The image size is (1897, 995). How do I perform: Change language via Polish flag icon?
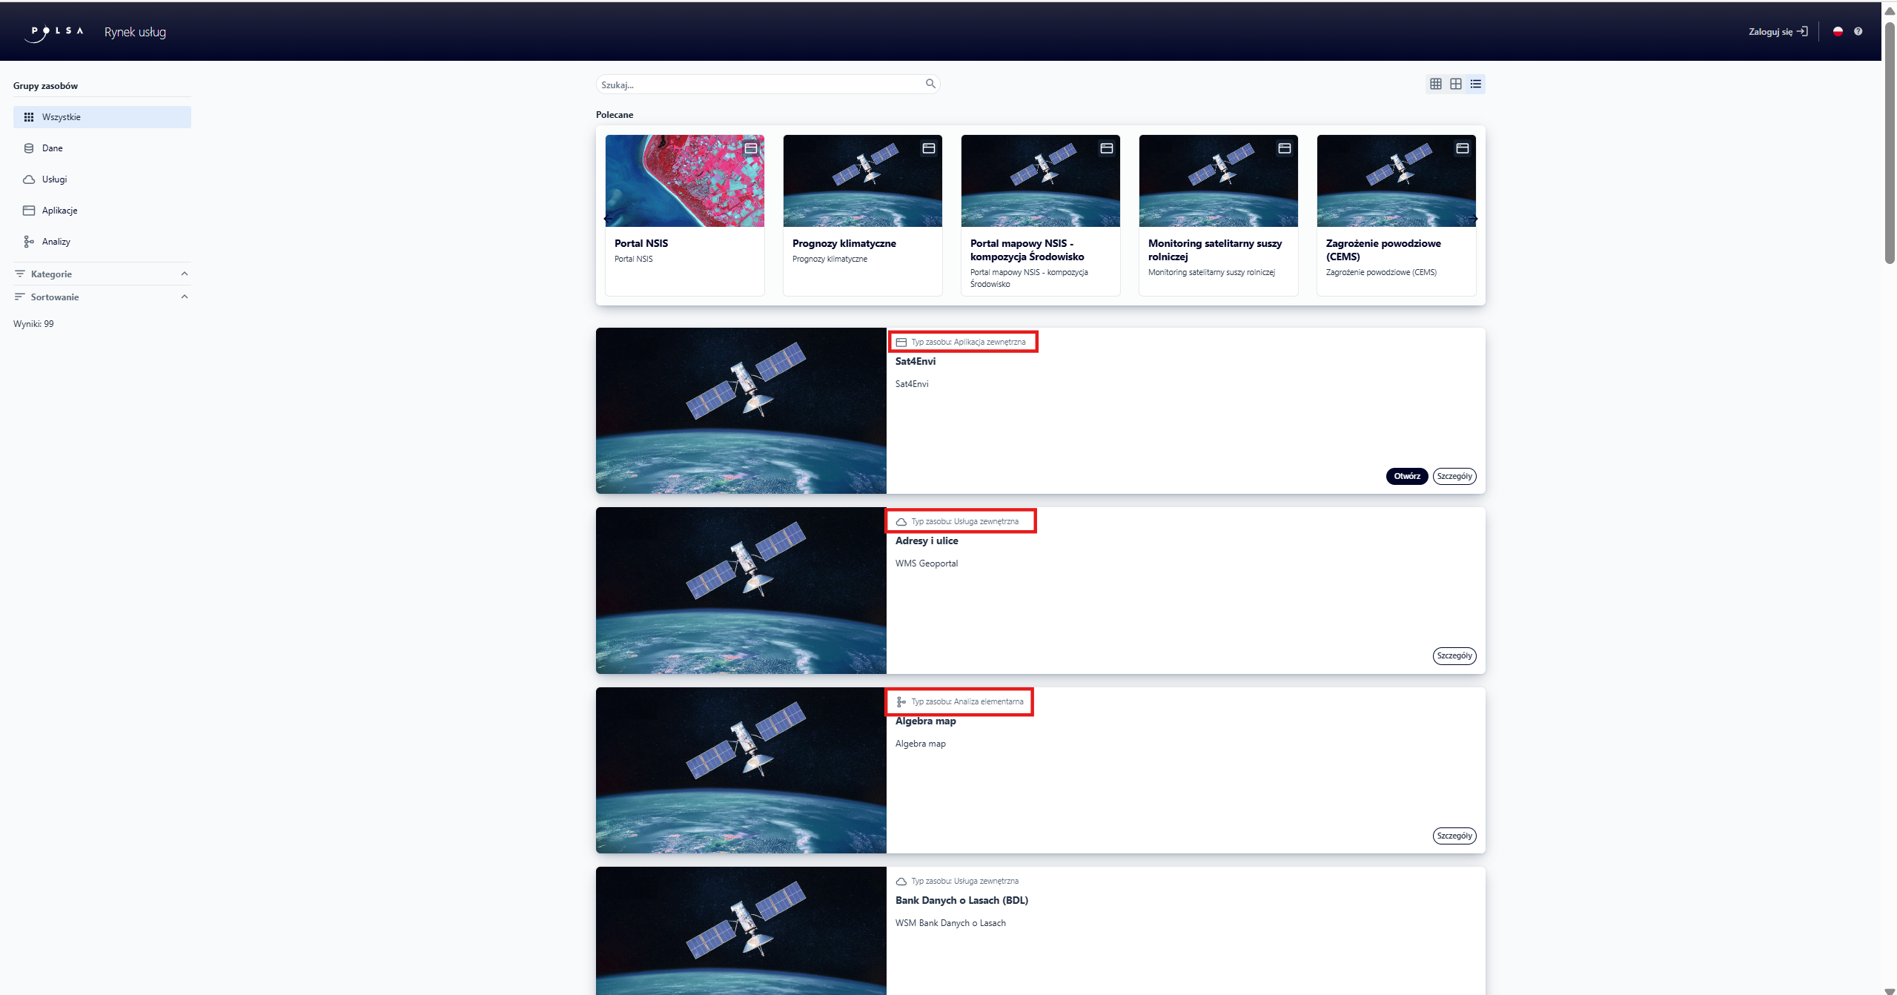tap(1838, 31)
